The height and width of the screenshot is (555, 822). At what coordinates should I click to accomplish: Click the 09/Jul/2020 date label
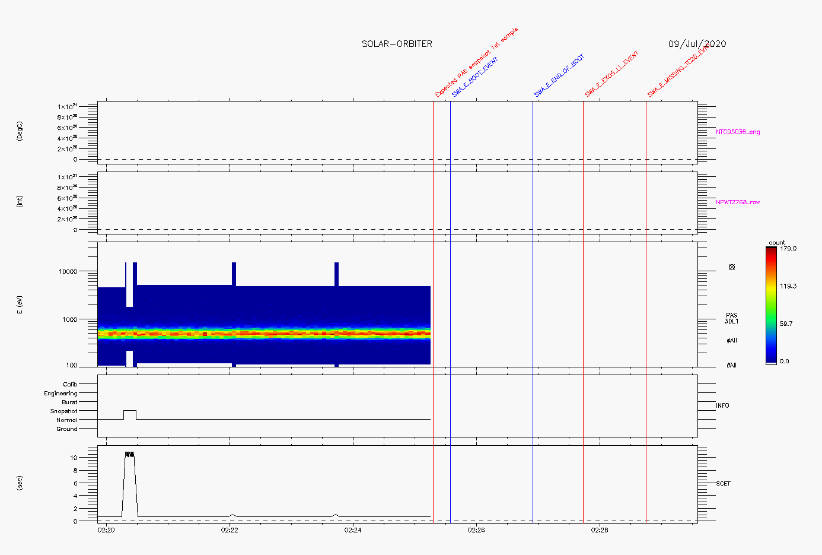click(697, 44)
